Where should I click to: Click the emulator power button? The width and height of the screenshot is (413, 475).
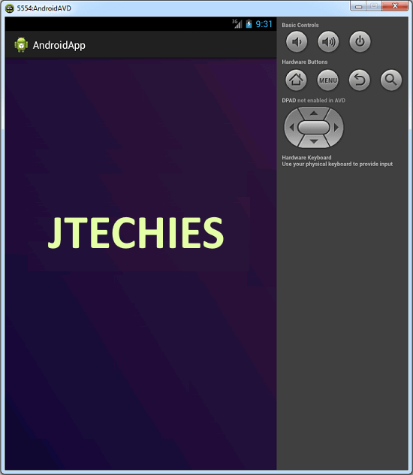click(x=360, y=41)
